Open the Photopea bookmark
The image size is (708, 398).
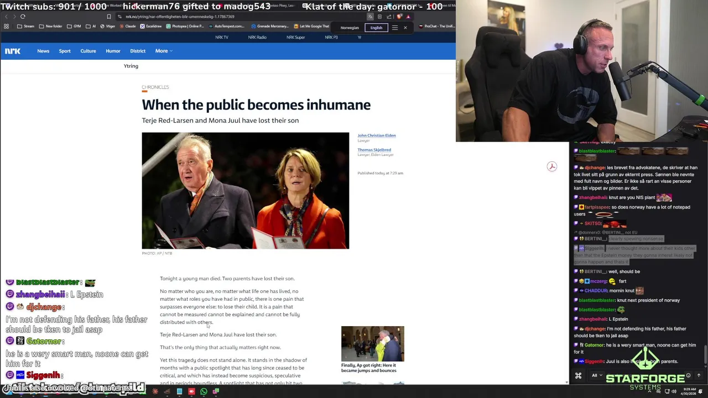[x=185, y=26]
